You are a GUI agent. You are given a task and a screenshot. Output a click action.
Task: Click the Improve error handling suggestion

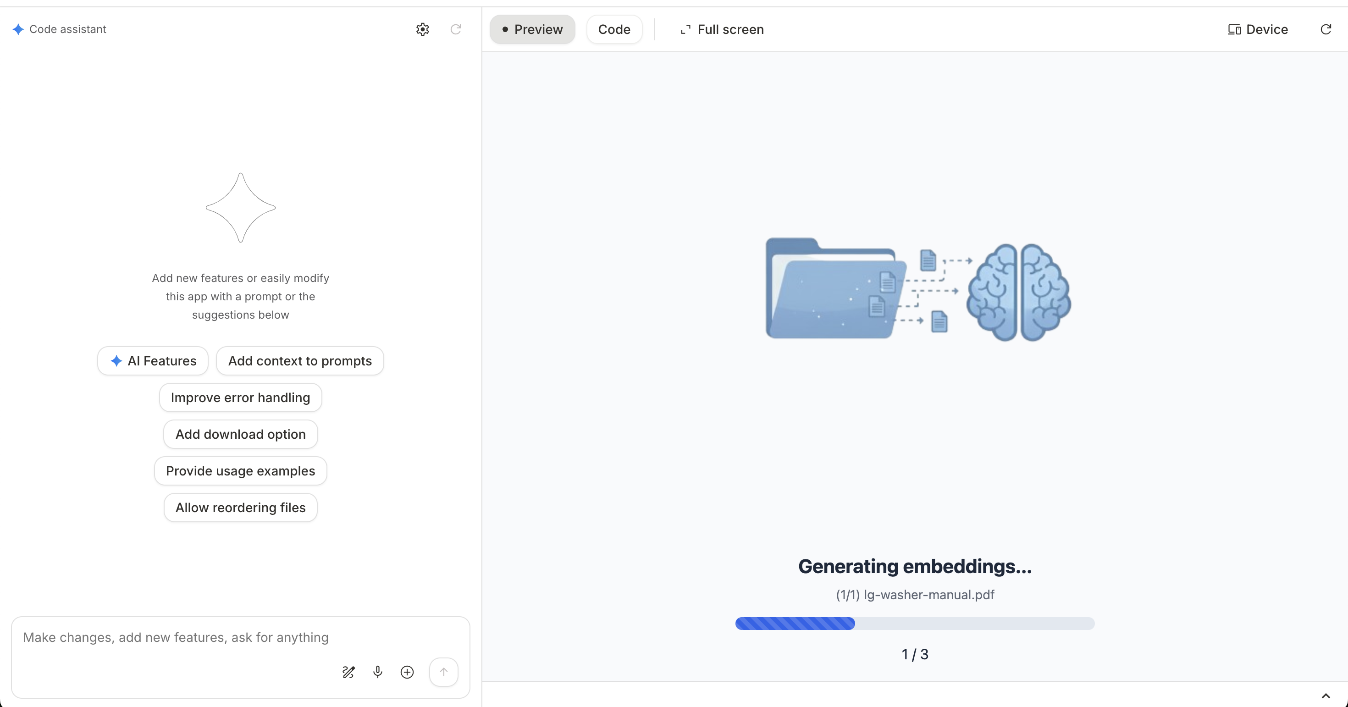click(x=240, y=397)
